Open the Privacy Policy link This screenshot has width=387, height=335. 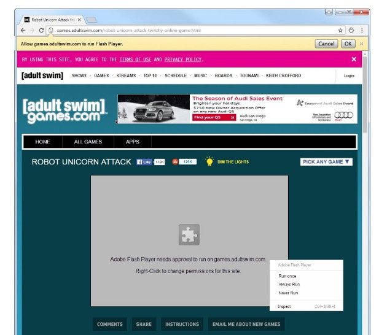[183, 60]
